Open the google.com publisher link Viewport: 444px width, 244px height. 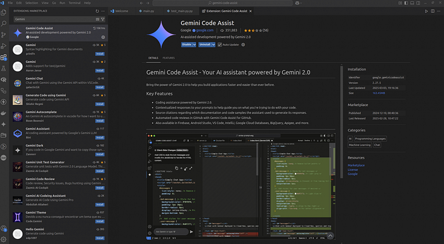tap(205, 30)
